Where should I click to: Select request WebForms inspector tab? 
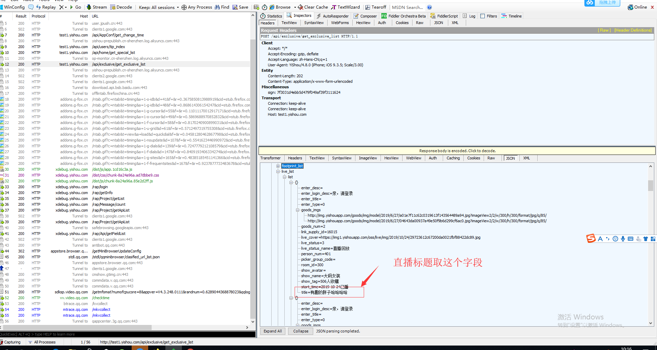point(340,23)
